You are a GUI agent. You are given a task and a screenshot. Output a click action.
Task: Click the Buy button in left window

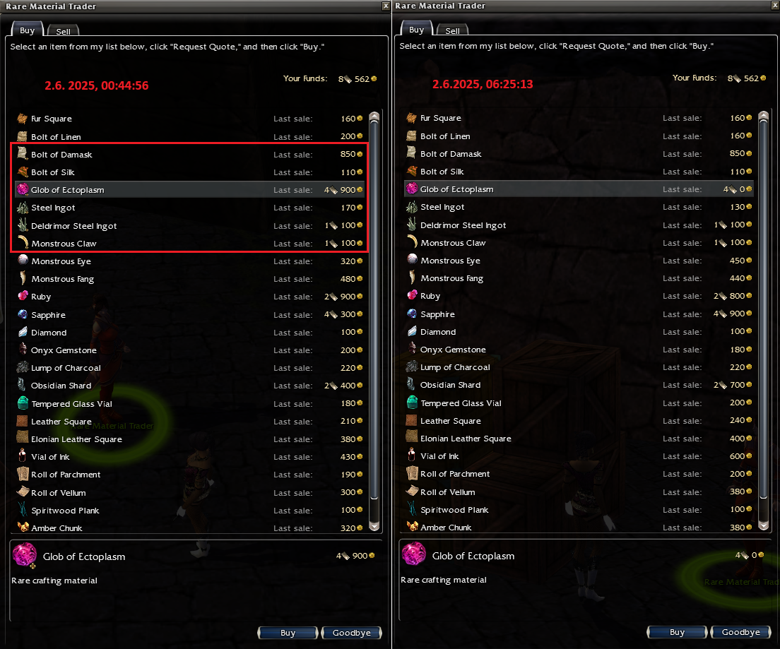coord(288,632)
